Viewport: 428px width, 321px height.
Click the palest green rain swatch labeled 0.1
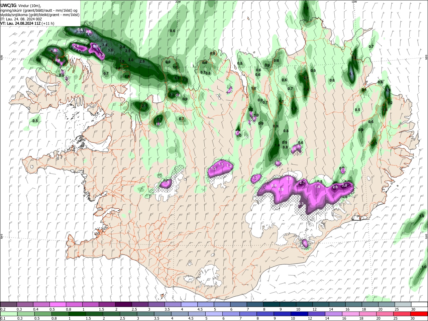[x=9, y=314]
